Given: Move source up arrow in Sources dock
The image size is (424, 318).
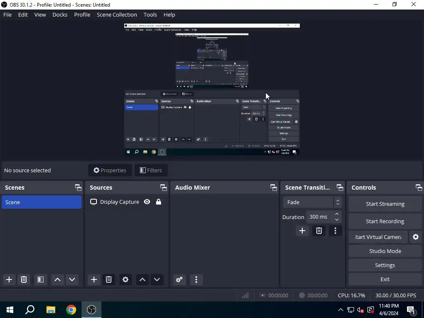Looking at the screenshot, I should (x=142, y=279).
